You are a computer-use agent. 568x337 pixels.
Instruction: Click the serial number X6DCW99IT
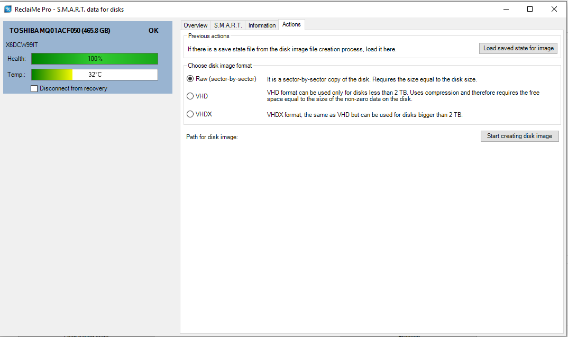[x=22, y=45]
